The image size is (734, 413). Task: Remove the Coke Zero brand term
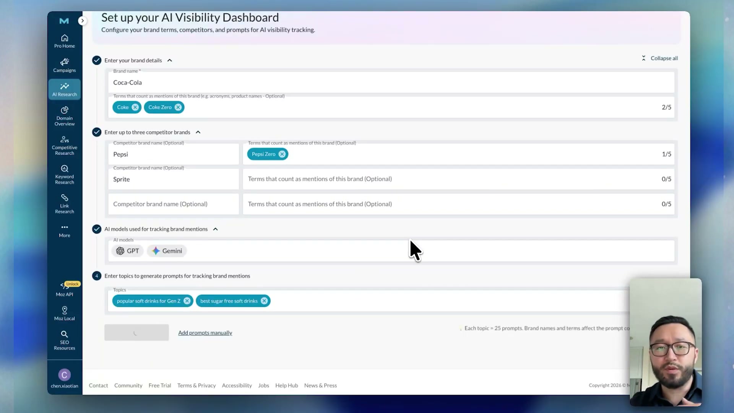click(x=178, y=107)
